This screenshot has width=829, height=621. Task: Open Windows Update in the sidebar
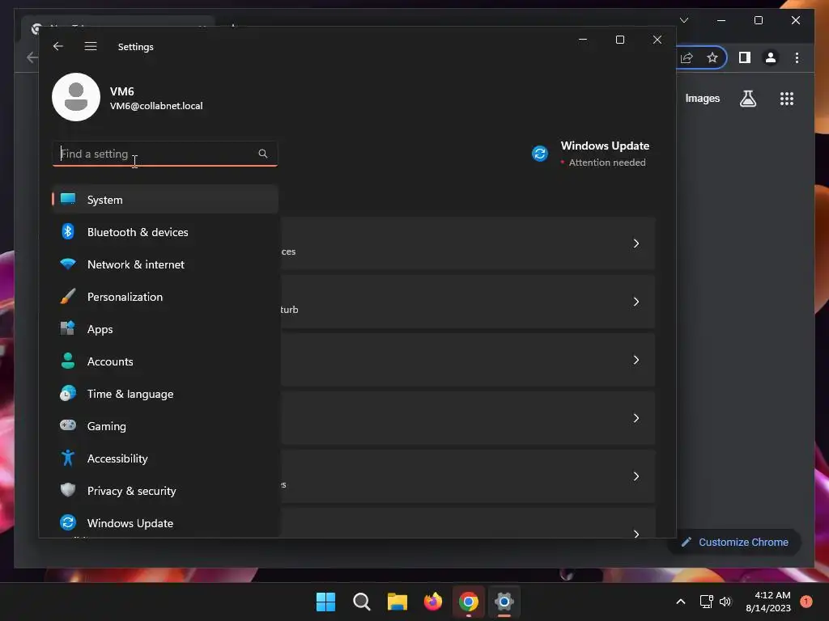pyautogui.click(x=165, y=523)
